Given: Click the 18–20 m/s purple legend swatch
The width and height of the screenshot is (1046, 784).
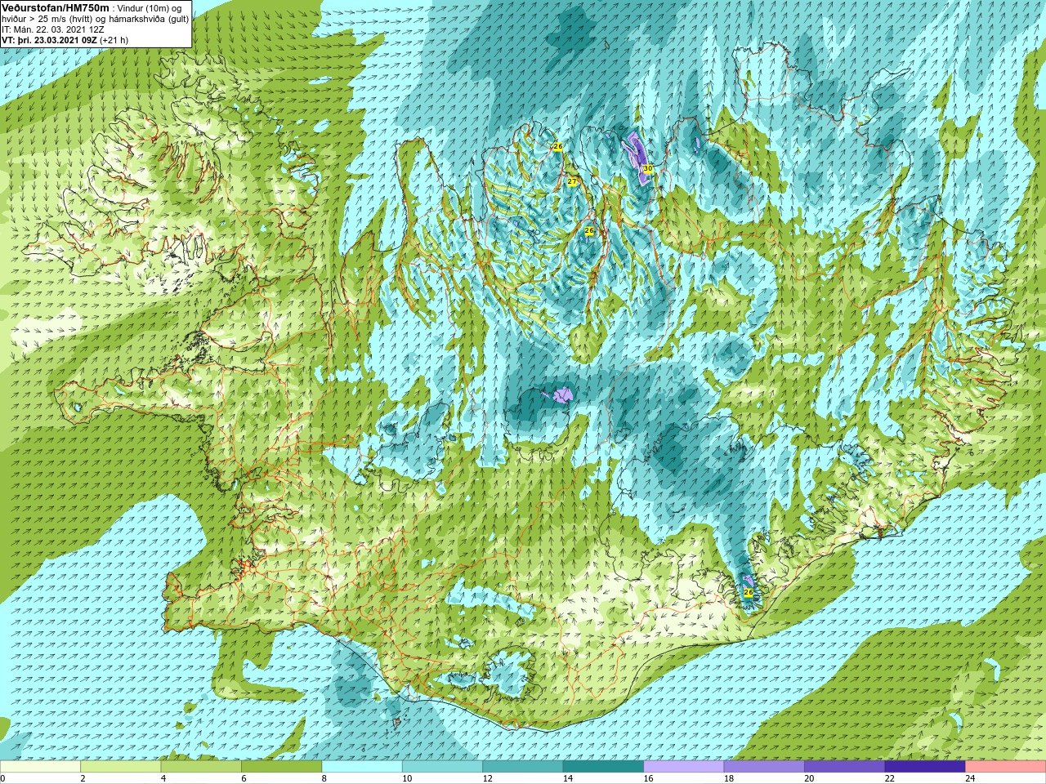Looking at the screenshot, I should 764,767.
